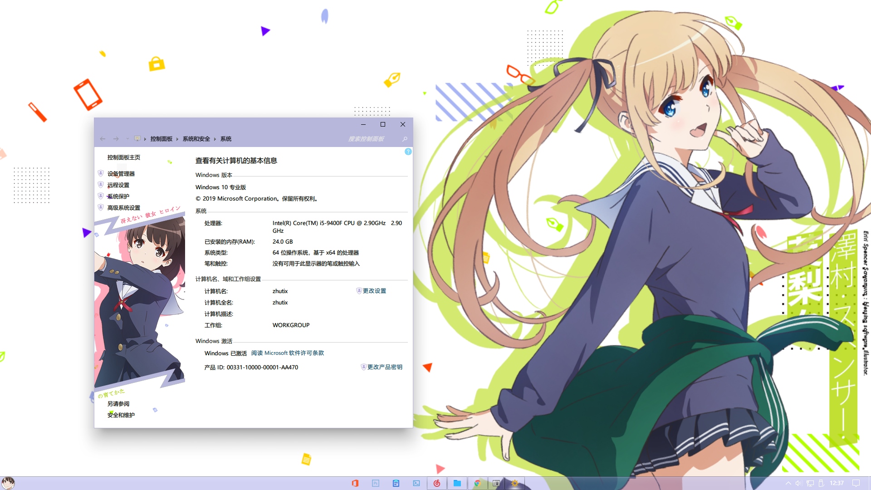The height and width of the screenshot is (490, 871).
Task: Launch Microsoft Office from taskbar
Action: [x=355, y=483]
